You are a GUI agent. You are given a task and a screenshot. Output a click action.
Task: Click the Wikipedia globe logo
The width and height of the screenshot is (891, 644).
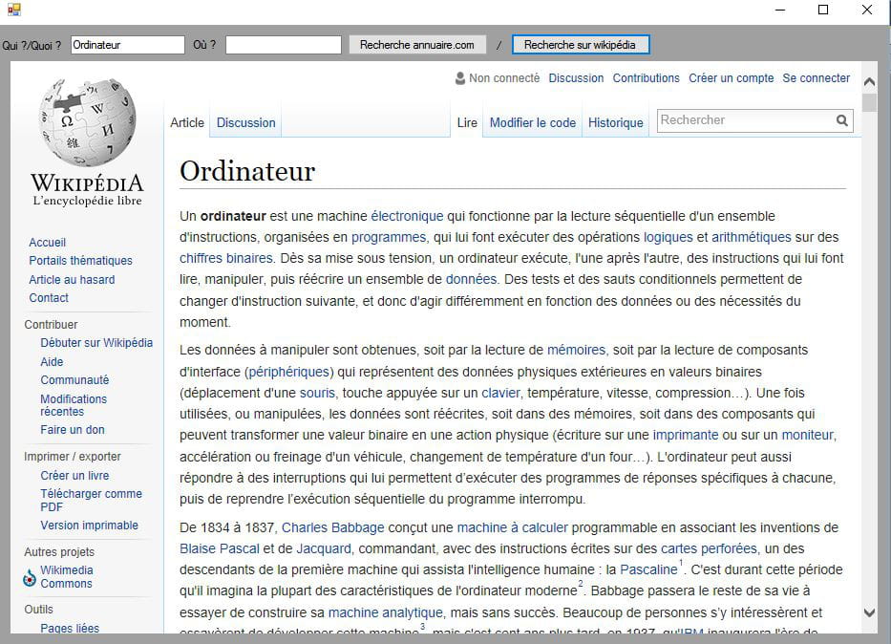pyautogui.click(x=87, y=122)
